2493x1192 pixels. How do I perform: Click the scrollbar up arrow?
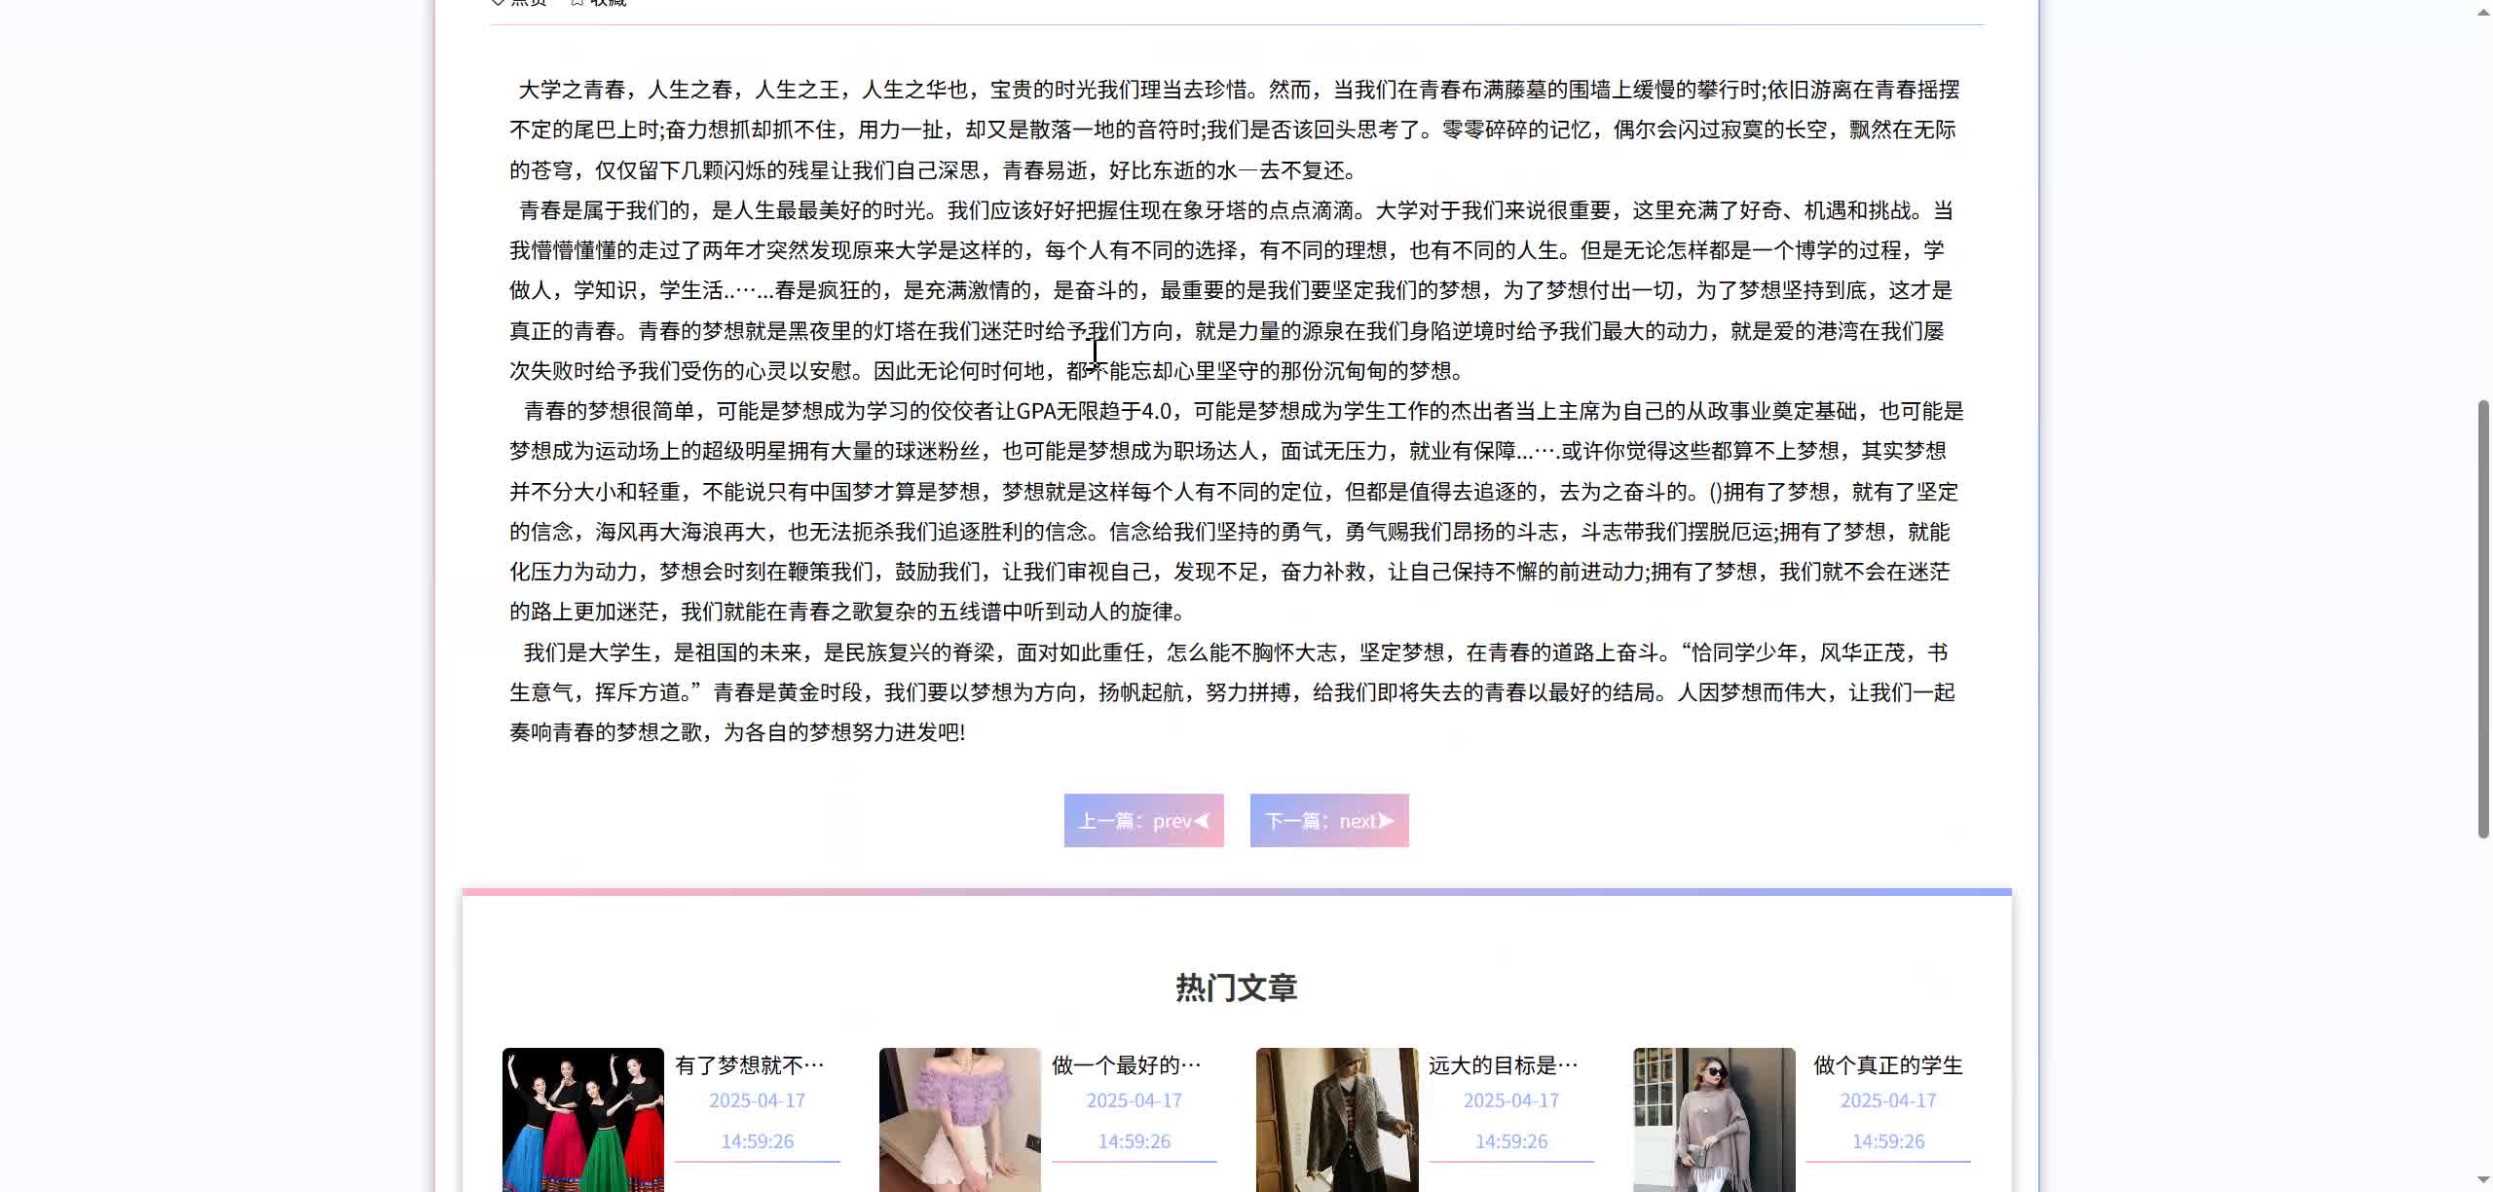(x=2483, y=11)
